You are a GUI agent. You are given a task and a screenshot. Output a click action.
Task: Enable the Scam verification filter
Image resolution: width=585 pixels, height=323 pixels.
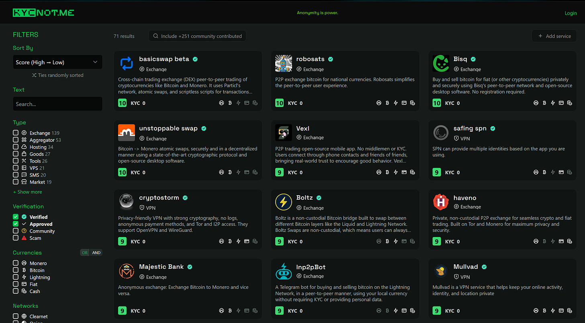tap(16, 238)
